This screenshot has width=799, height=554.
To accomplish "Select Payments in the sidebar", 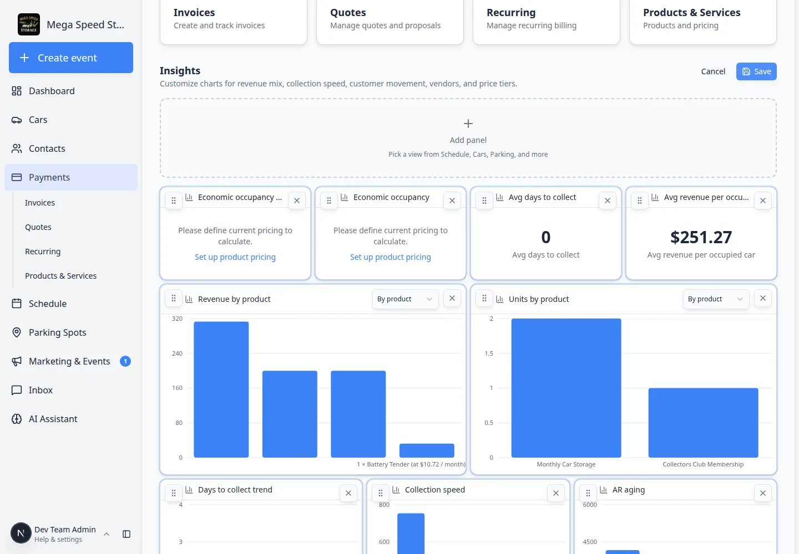I will click(x=71, y=177).
